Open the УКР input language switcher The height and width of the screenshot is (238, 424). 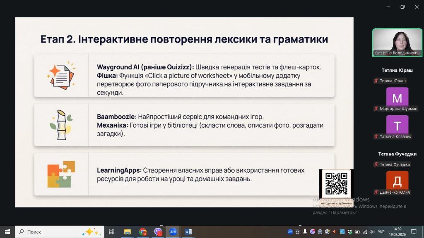pos(381,231)
